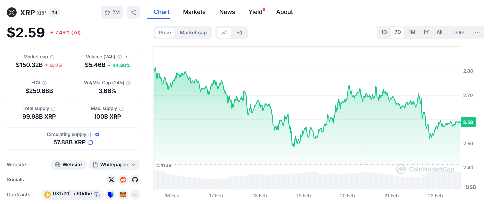Go to the Yield tab

[x=255, y=12]
